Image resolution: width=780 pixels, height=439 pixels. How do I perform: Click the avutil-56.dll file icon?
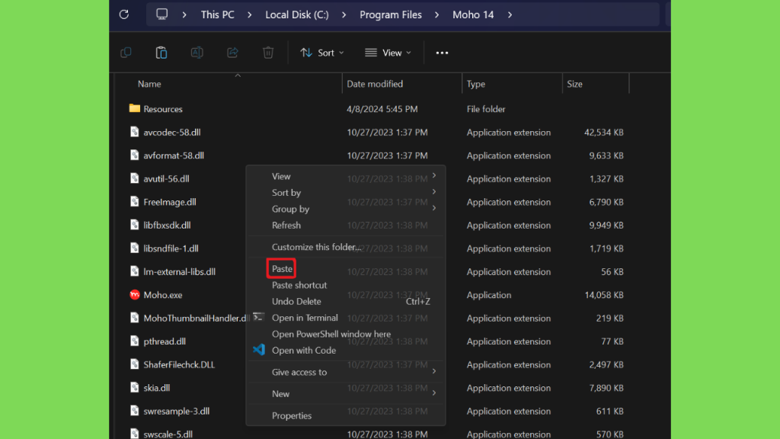(x=134, y=178)
